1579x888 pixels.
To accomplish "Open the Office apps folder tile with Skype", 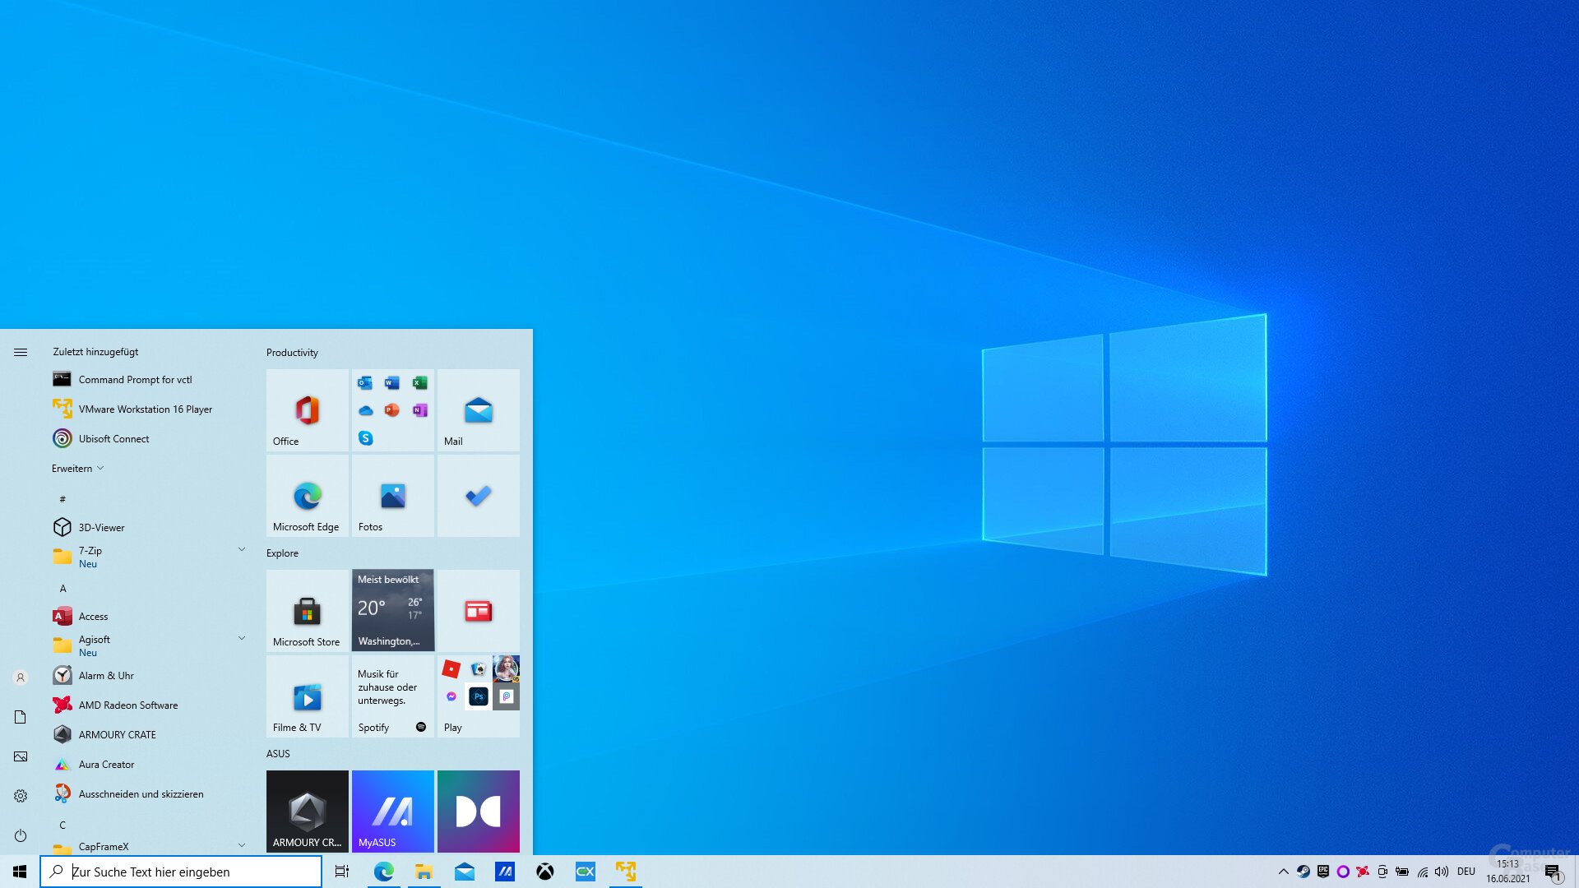I will point(393,410).
